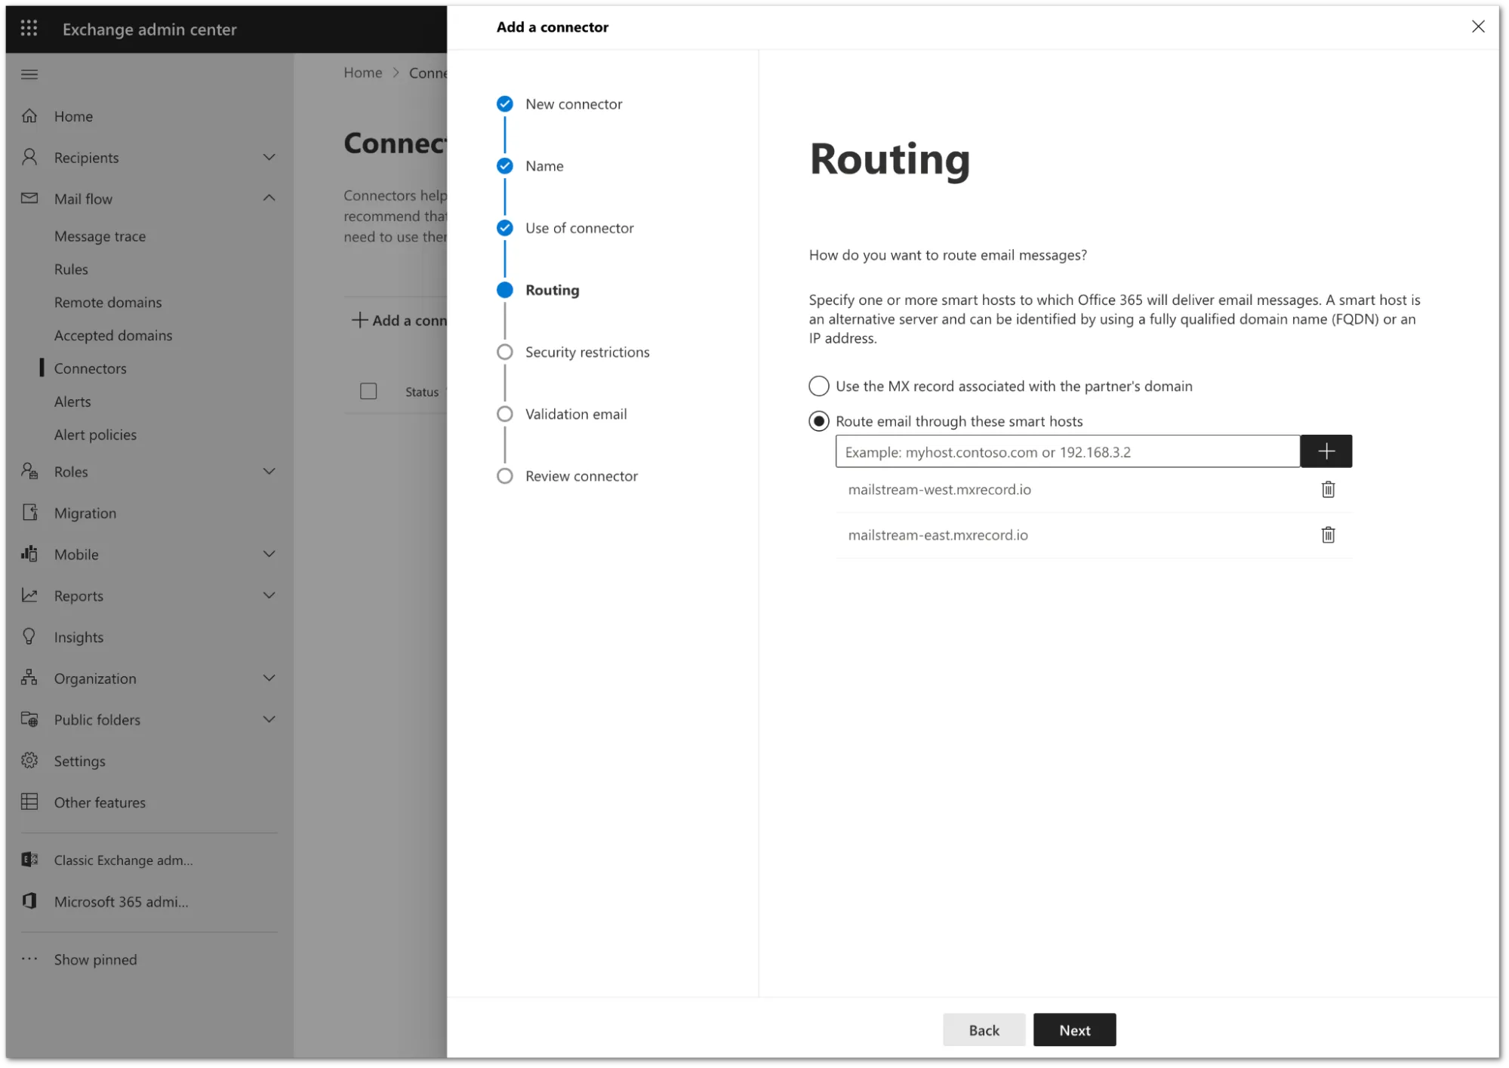Viewport: 1509px width, 1068px height.
Task: Collapse the navigation pane via hamburger icon
Action: 29,74
